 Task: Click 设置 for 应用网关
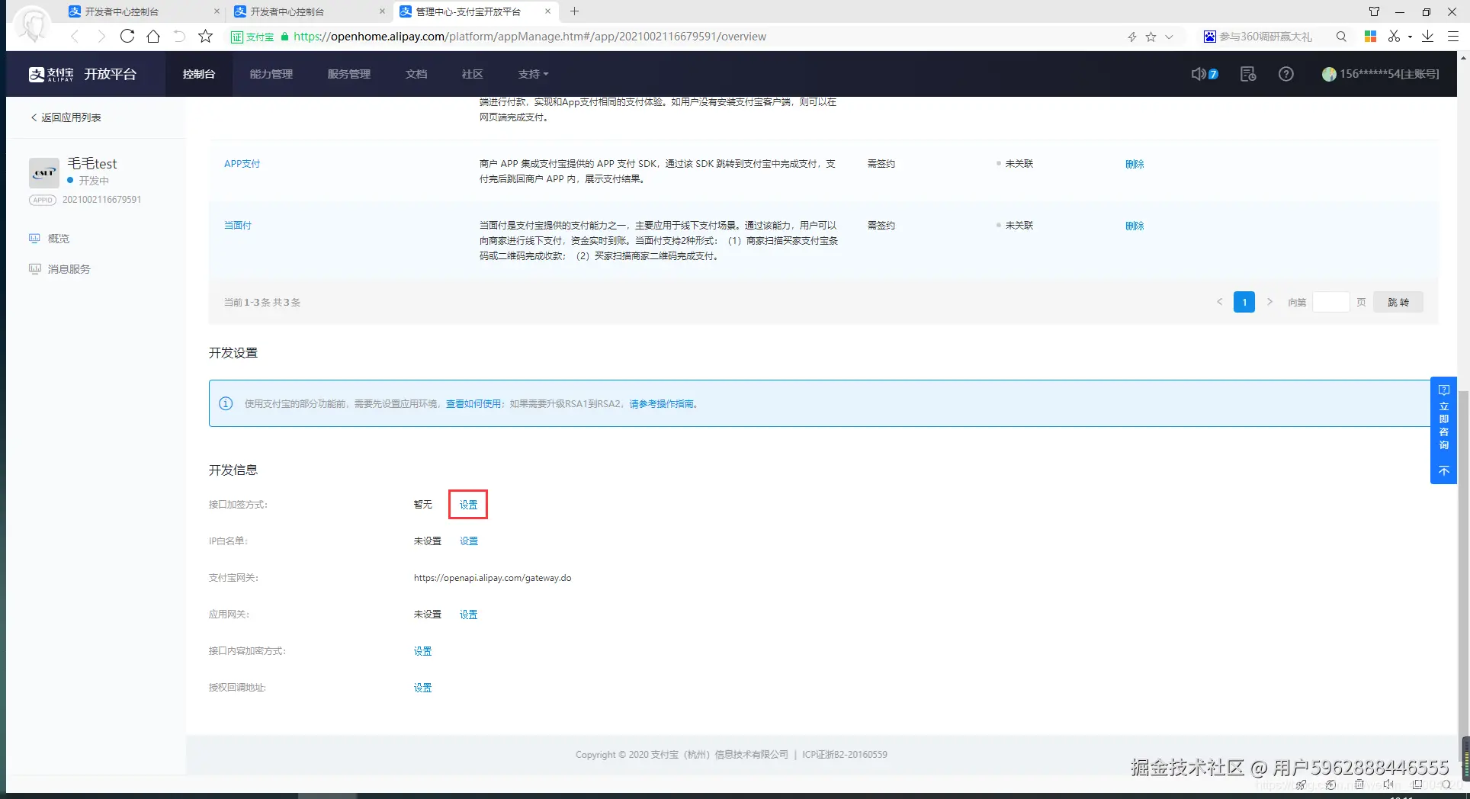pyautogui.click(x=469, y=614)
